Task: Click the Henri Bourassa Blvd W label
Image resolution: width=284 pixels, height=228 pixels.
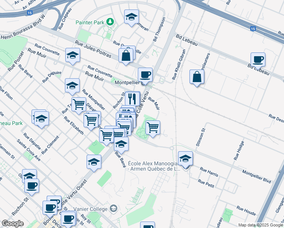Action: (x=23, y=27)
